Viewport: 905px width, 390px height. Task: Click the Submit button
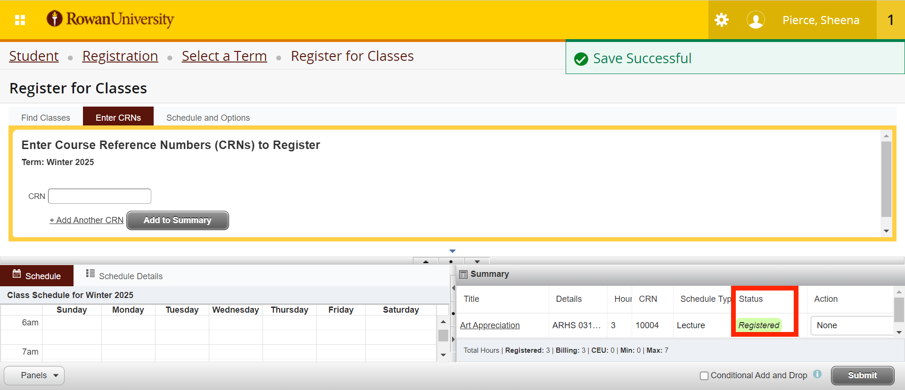[x=863, y=375]
